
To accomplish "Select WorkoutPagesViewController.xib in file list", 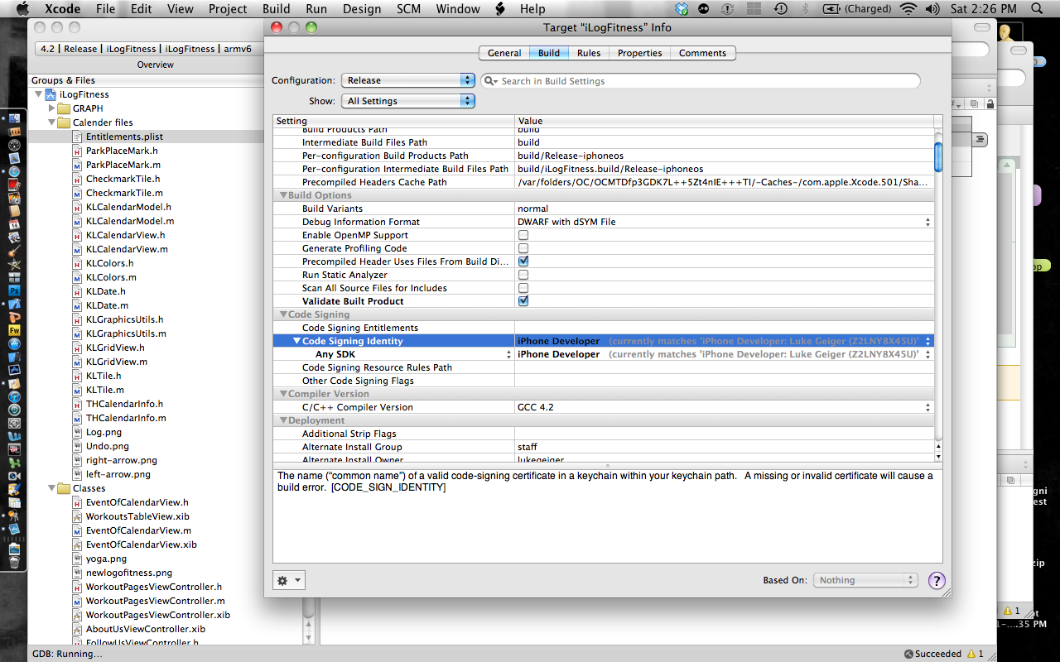I will tap(158, 615).
